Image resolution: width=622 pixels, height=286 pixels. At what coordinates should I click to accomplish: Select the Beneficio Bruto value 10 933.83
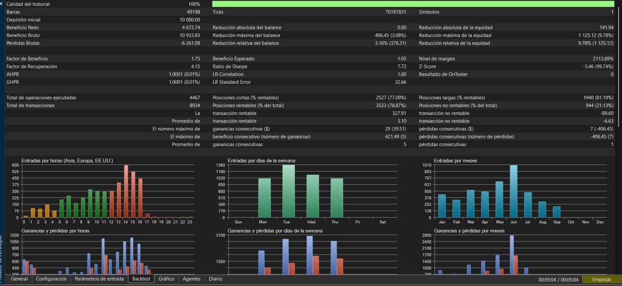(x=190, y=35)
